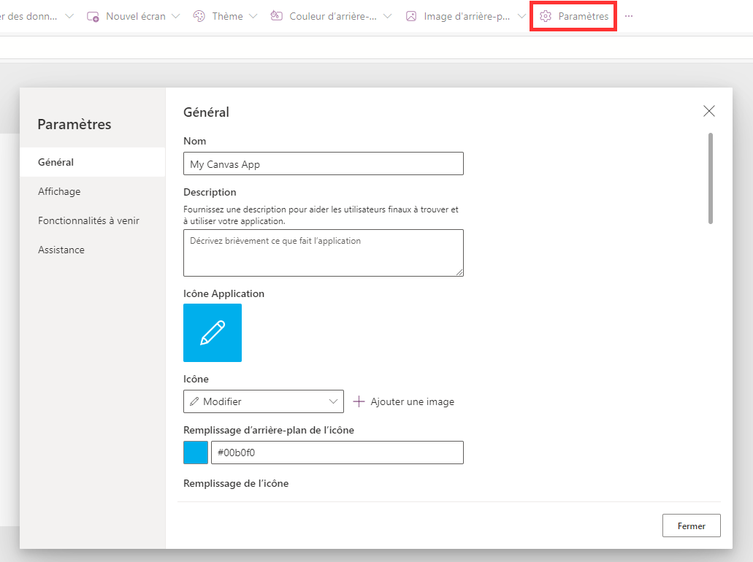
Task: Click the Nouvel écran screen icon
Action: pos(93,16)
